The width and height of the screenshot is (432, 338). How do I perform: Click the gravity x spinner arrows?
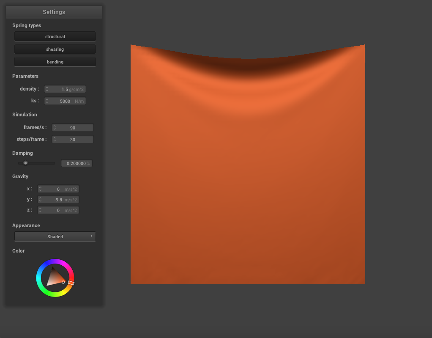click(40, 189)
